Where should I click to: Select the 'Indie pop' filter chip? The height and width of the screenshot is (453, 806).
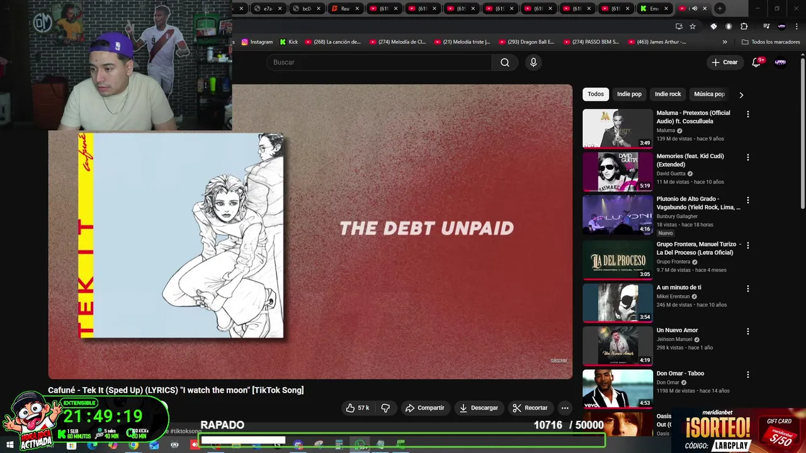[x=629, y=94]
